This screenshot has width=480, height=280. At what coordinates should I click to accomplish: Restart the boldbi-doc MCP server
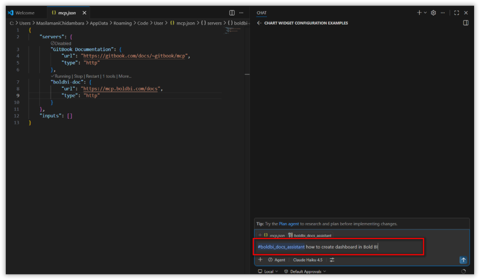tap(92, 76)
